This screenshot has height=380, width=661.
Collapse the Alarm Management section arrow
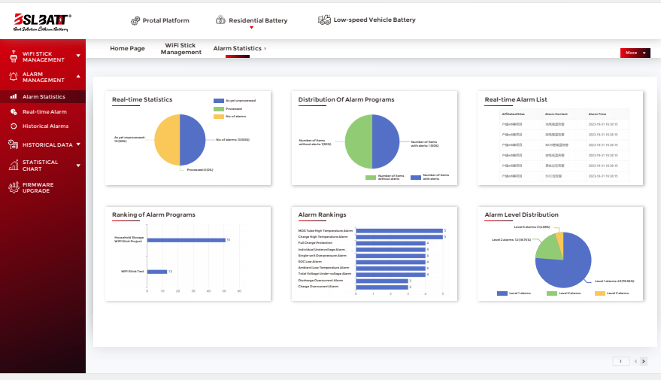(x=78, y=76)
